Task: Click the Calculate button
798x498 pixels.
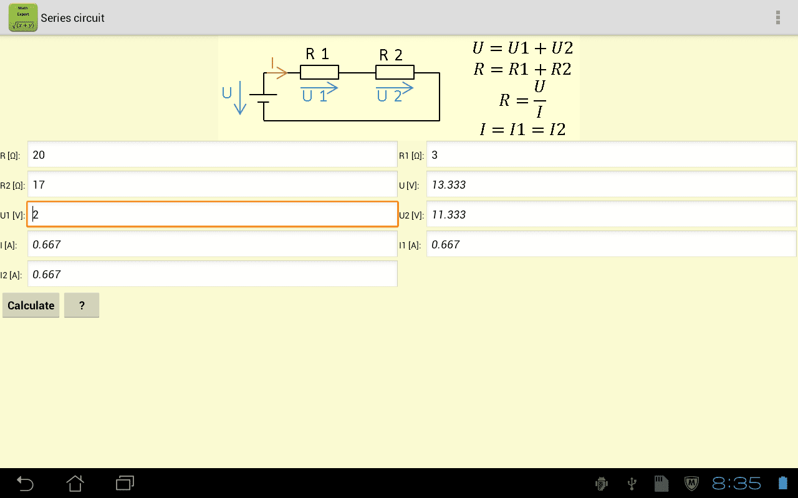Action: [31, 305]
